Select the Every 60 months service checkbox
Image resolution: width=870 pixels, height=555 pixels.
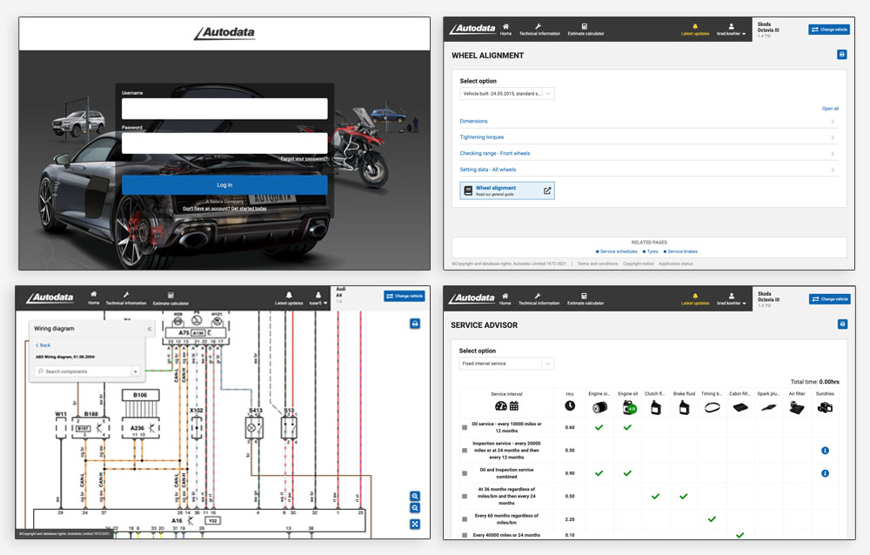465,519
